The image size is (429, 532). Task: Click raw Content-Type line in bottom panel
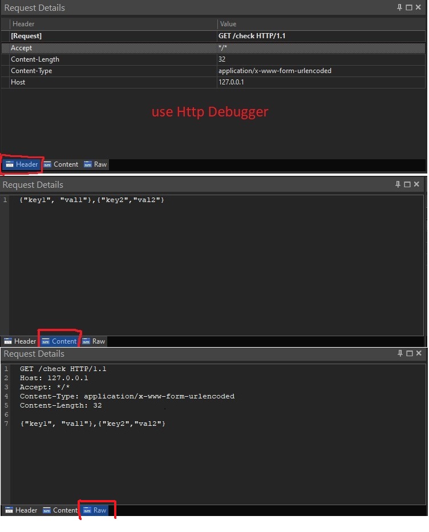pos(127,396)
